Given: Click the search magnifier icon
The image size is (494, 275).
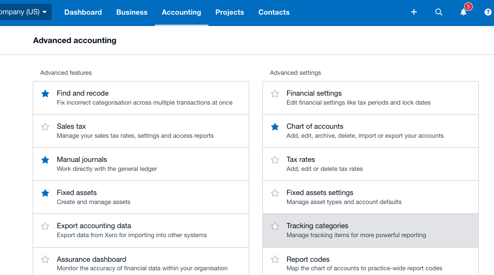Looking at the screenshot, I should click(x=439, y=12).
